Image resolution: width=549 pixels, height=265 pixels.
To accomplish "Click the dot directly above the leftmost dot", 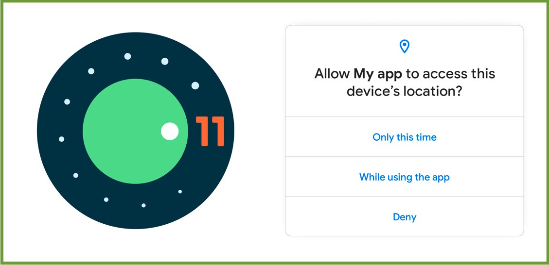I will [67, 102].
